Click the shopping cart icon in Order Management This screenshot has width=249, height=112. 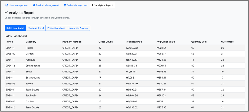tap(65, 5)
